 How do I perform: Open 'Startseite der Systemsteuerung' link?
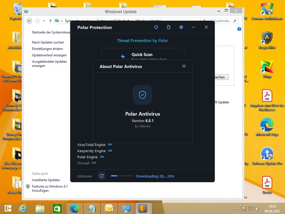tap(51, 32)
